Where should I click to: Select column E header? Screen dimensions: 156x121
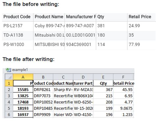pyautogui.click(x=103, y=77)
